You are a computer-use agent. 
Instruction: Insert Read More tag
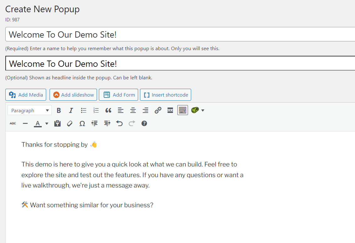tap(170, 110)
